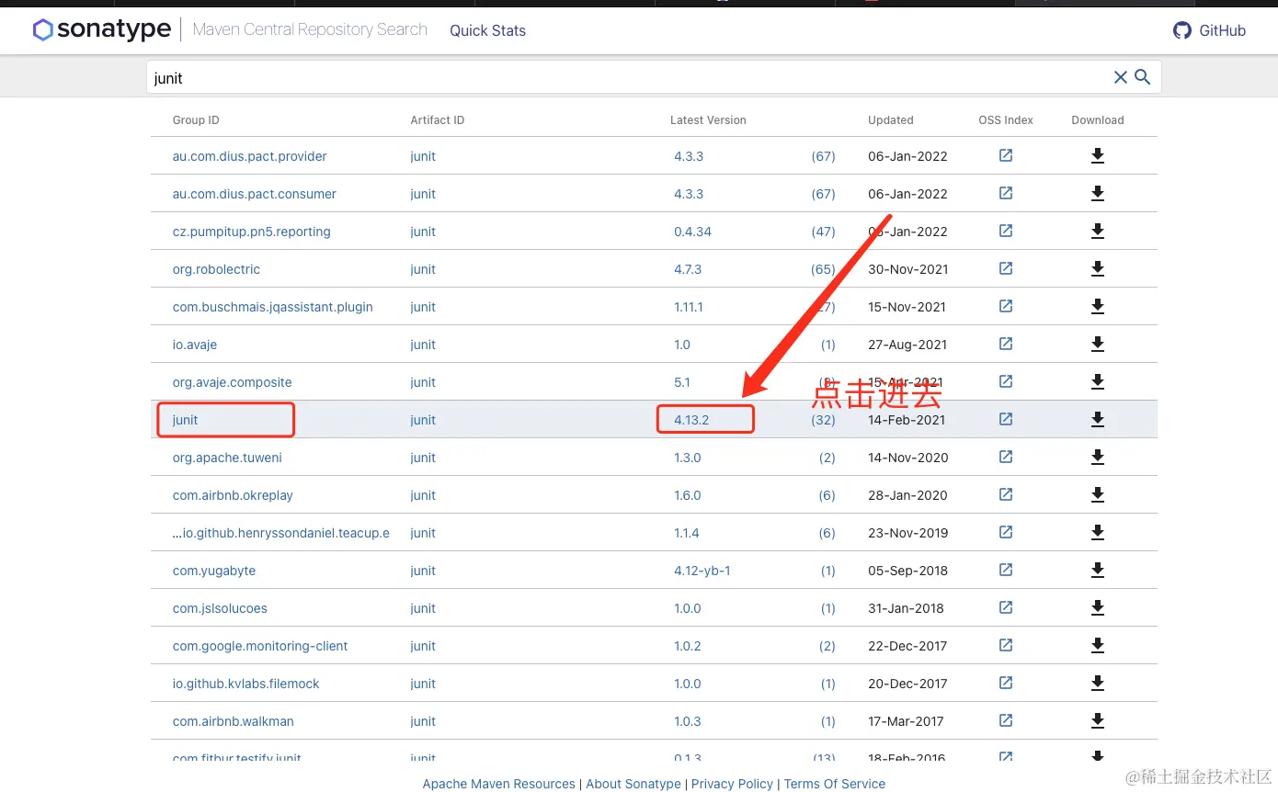Download org.robolectric junit artifact
This screenshot has height=792, width=1278.
(x=1097, y=269)
